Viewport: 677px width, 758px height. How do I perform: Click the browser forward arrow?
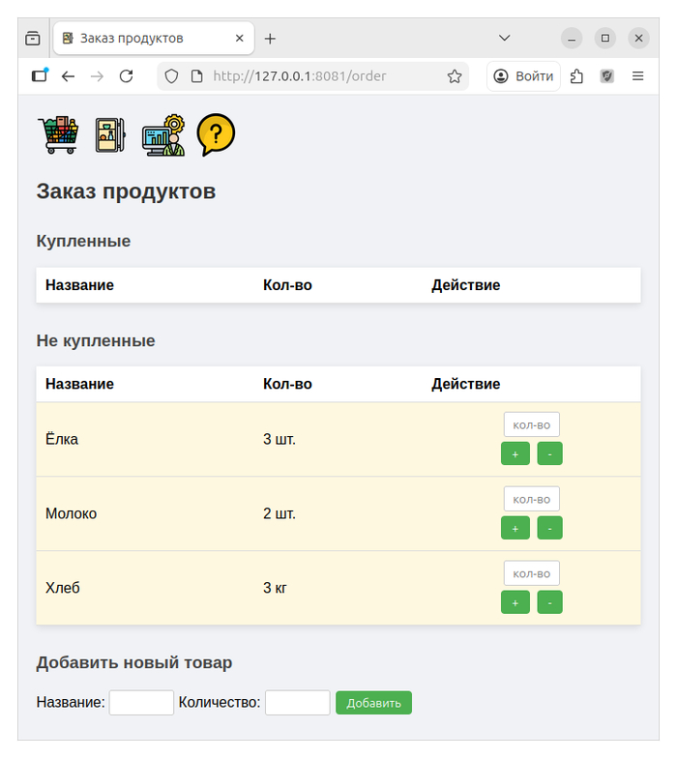[97, 76]
